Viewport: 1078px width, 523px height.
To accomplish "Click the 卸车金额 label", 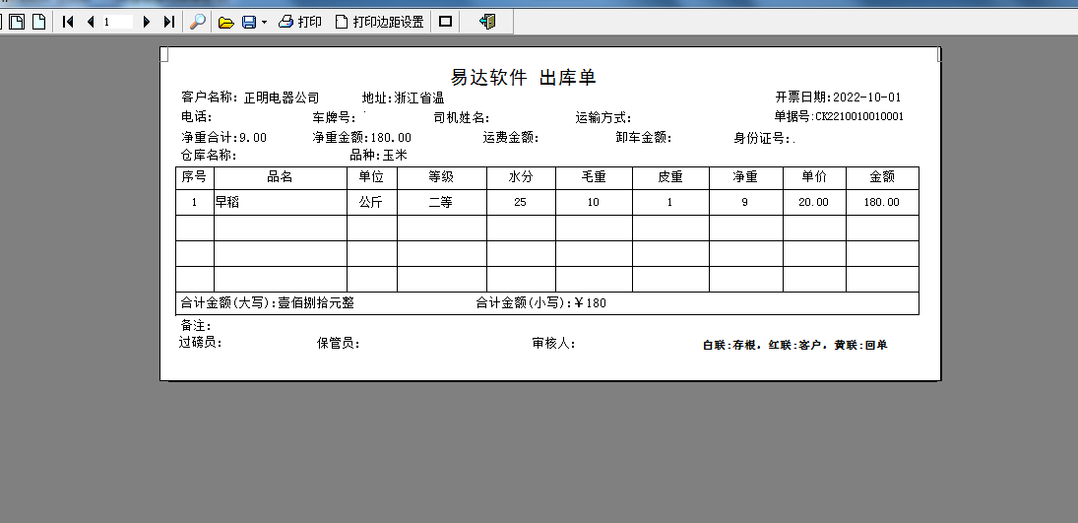I will 644,138.
